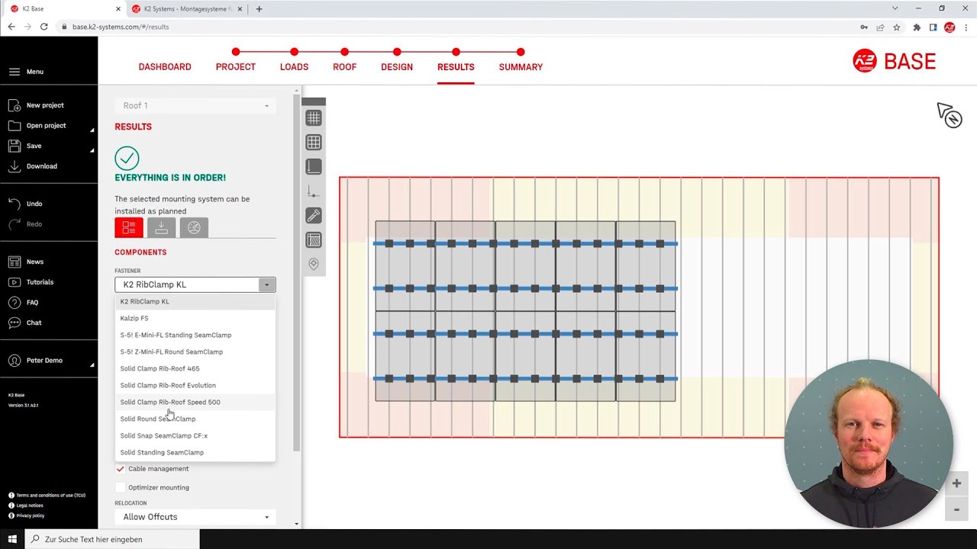Expand the Open project submenu arrow
The image size is (977, 549).
(x=92, y=130)
